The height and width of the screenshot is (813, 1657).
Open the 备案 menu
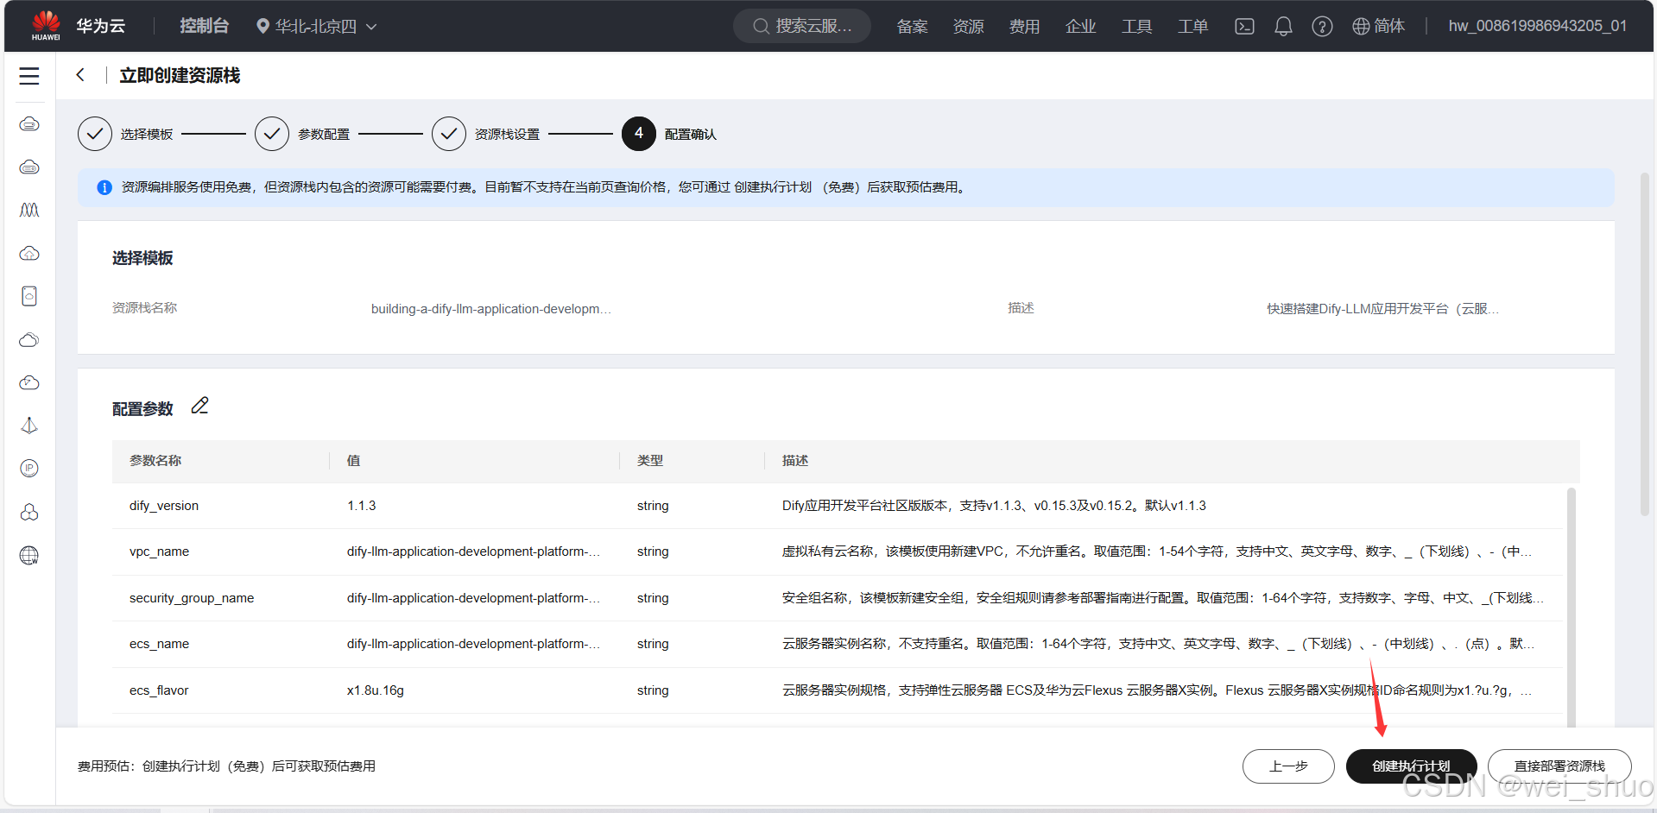(x=912, y=26)
